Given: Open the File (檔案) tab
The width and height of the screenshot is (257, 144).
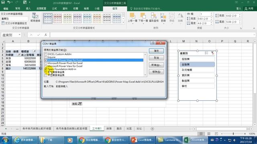Looking at the screenshot, I should pos(6,8).
